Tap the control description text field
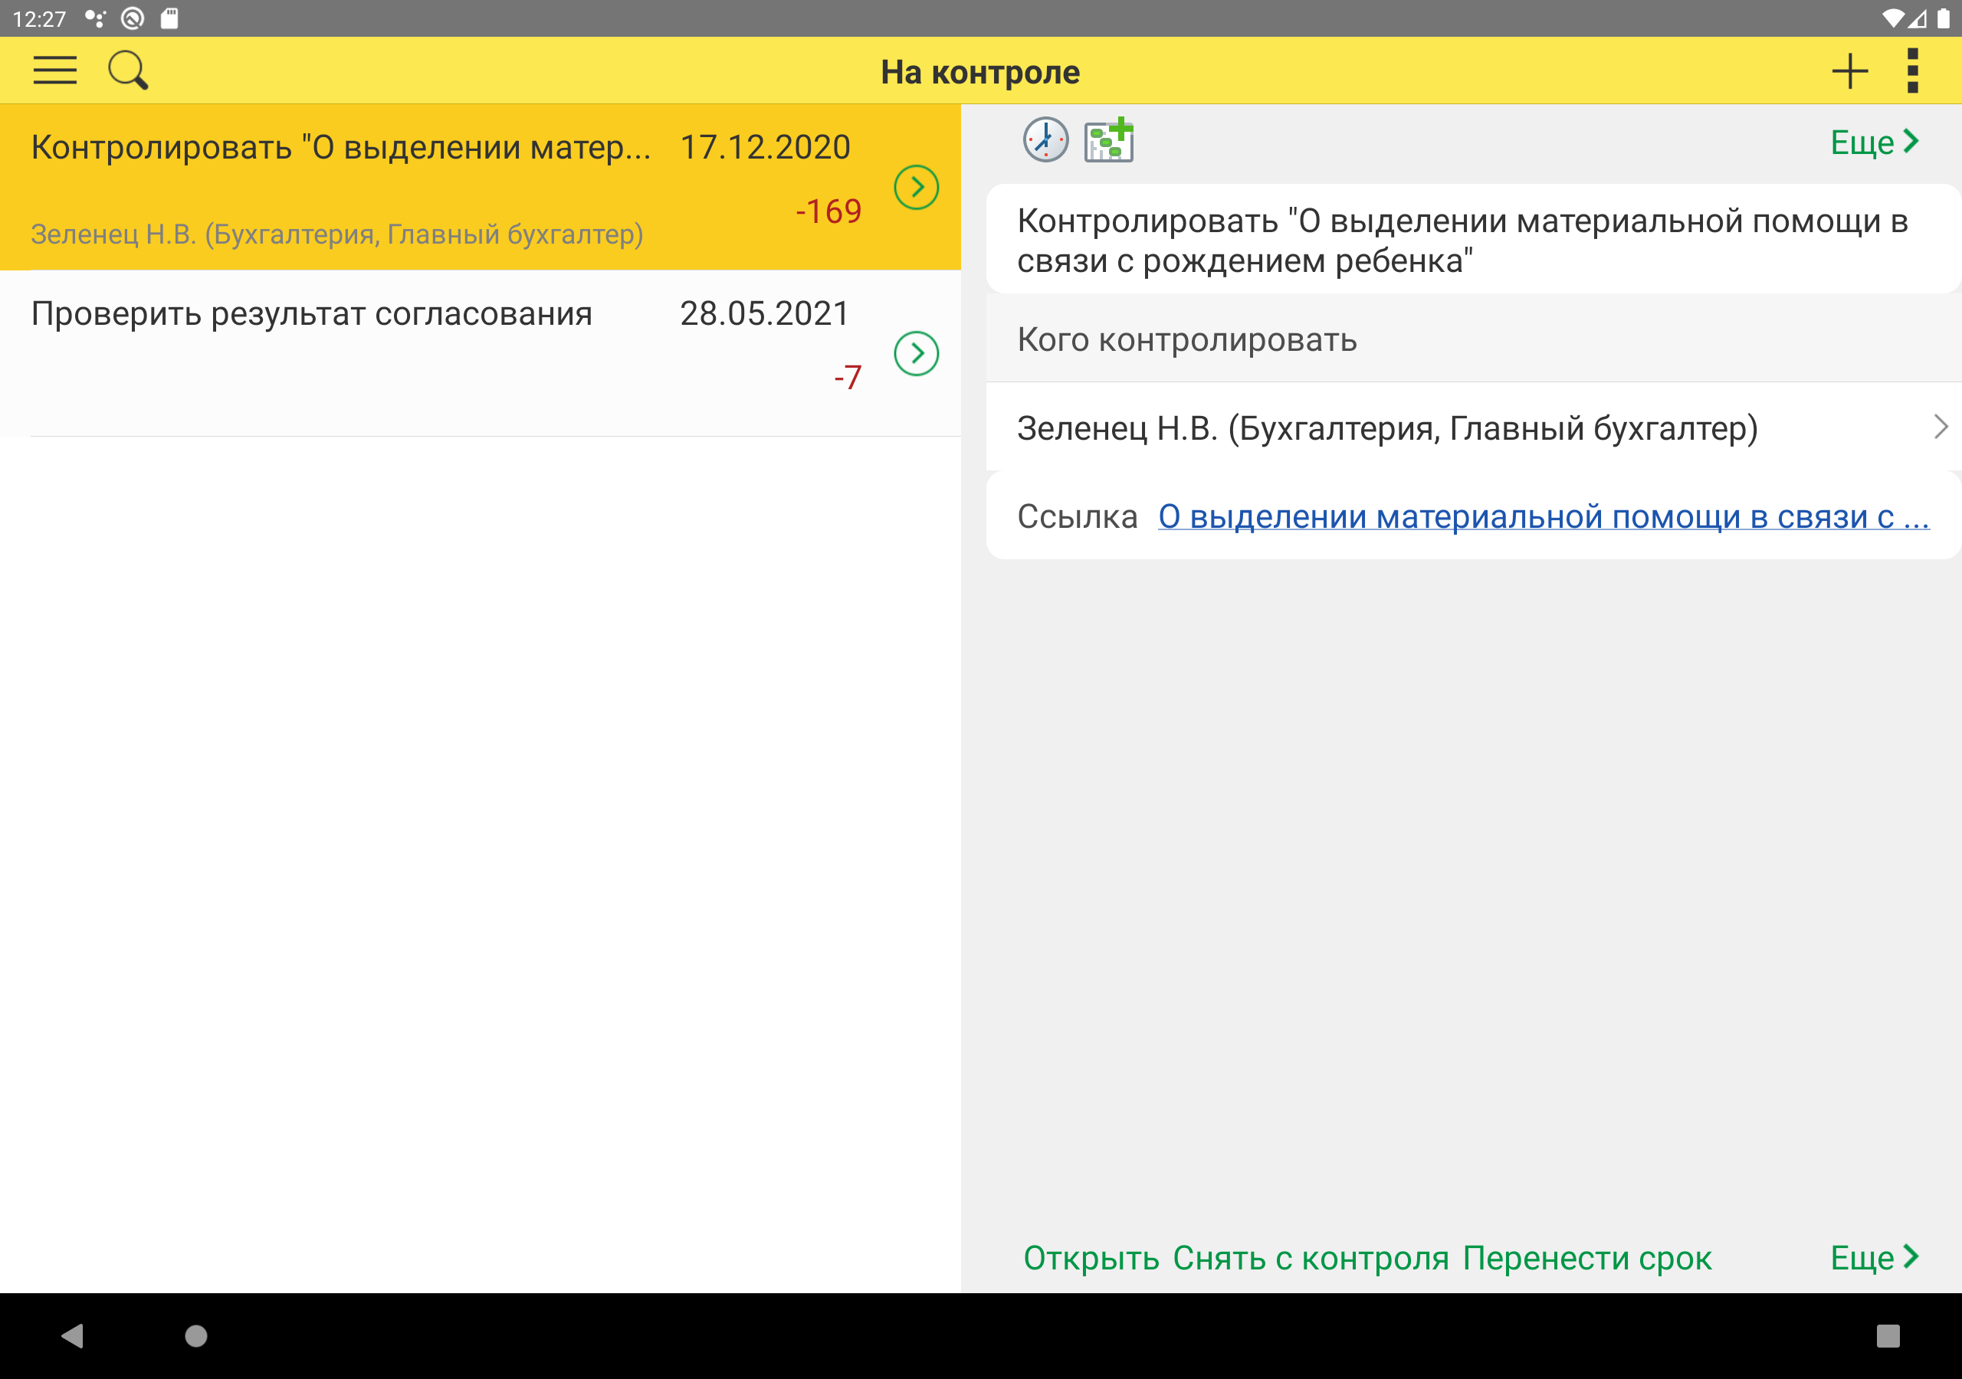Screen dimensions: 1962x1379 (x=1462, y=241)
